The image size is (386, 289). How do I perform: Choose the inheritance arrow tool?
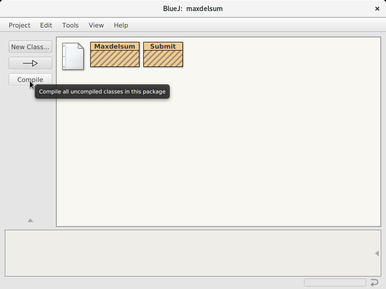pos(30,64)
